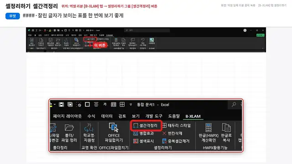Click the green Excel logo in small window

(29, 30)
